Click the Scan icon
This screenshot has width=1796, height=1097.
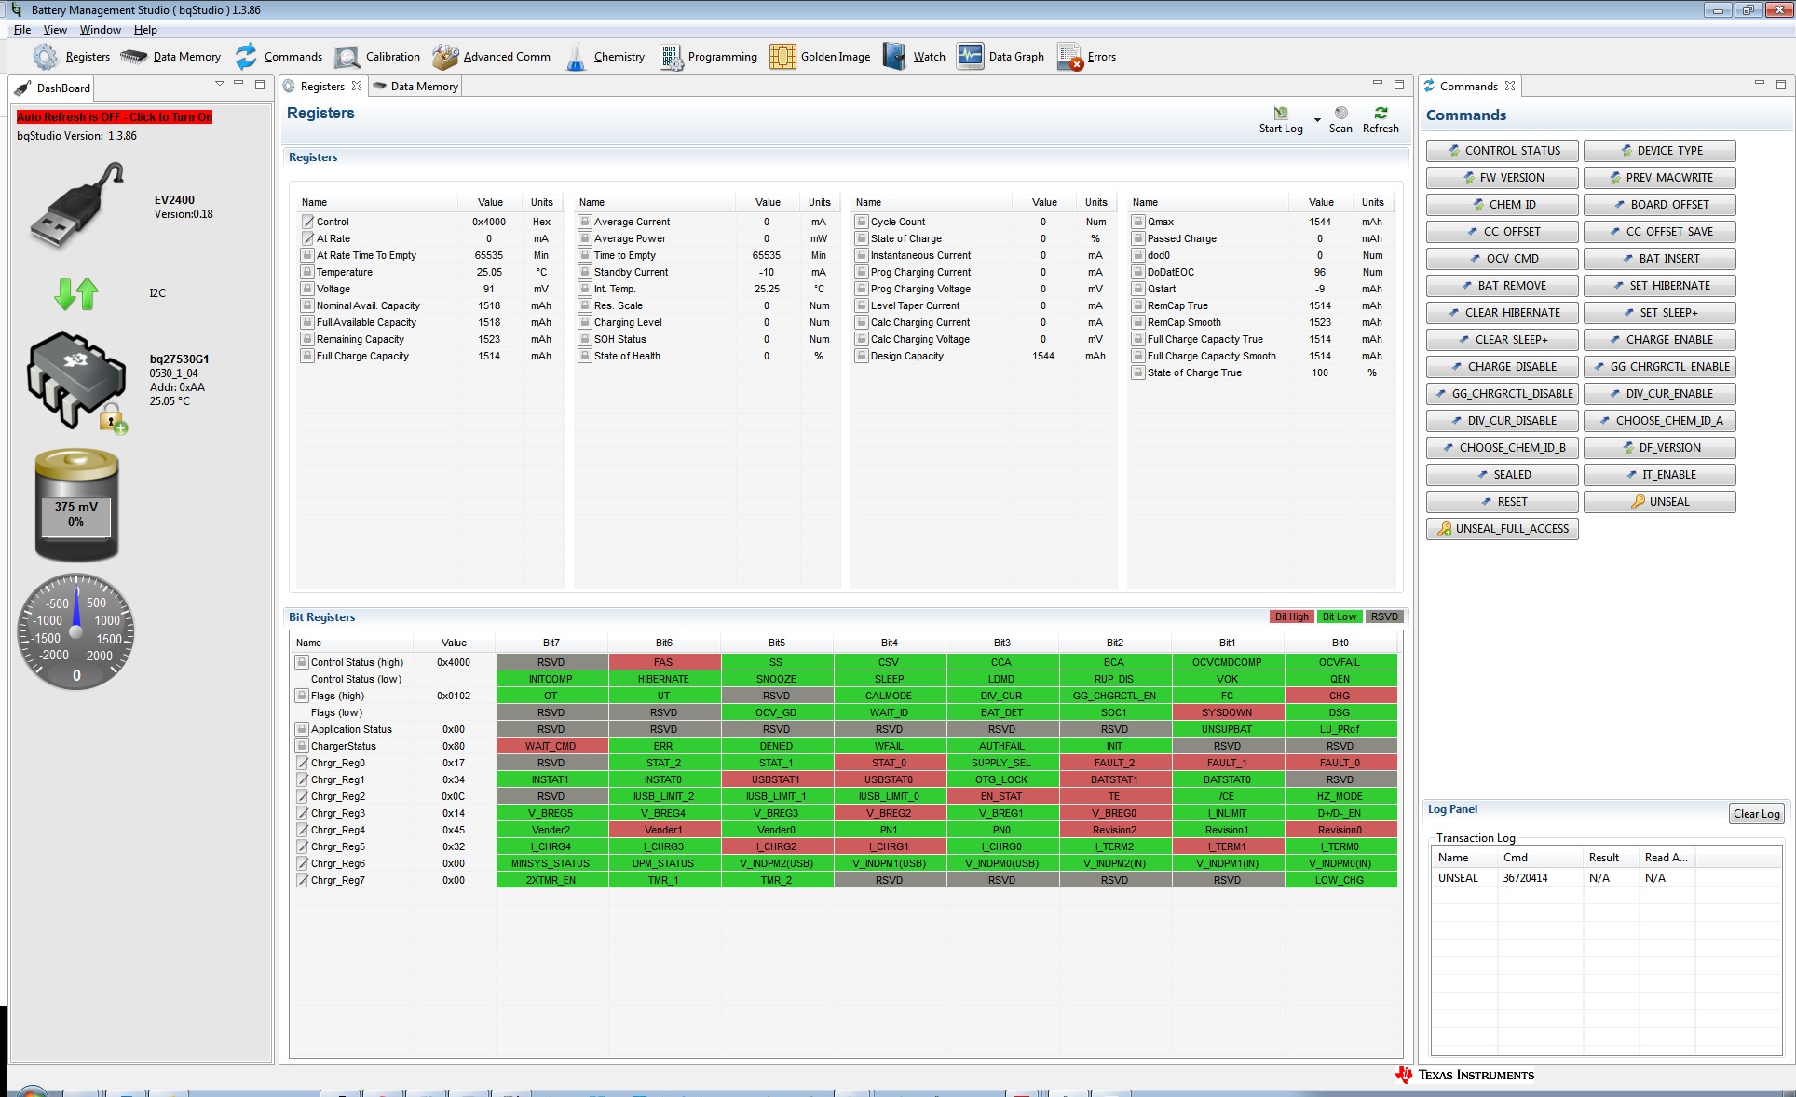pos(1340,113)
